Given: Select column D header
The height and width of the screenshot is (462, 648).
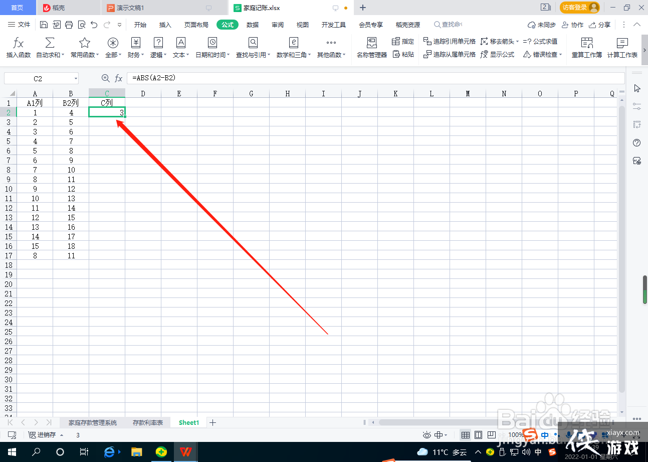Looking at the screenshot, I should [143, 93].
